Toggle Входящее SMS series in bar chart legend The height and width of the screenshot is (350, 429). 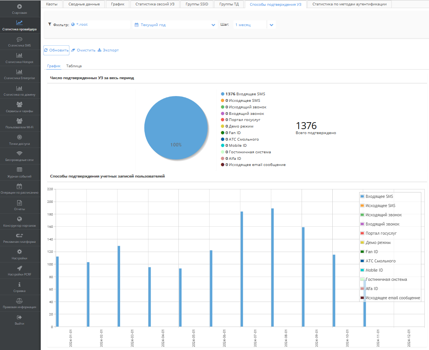click(x=379, y=196)
